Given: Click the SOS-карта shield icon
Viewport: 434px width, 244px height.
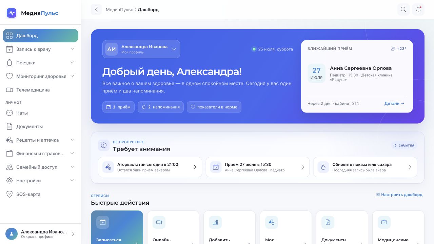Looking at the screenshot, I should 9,194.
